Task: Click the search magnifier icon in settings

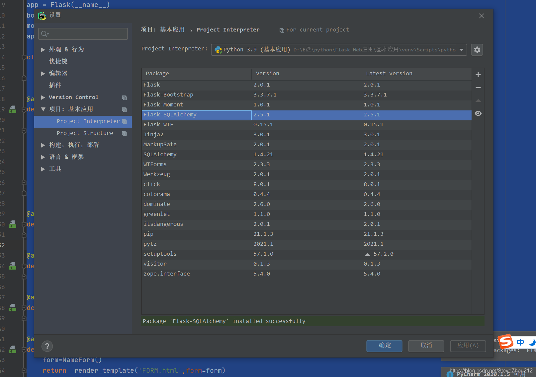Action: click(x=45, y=34)
